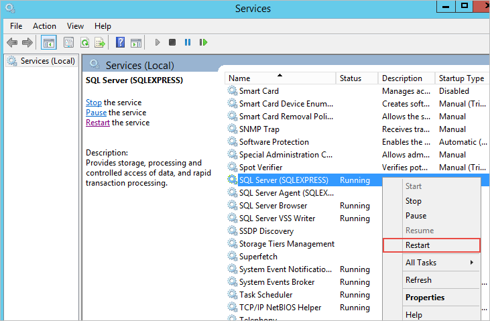Click the Stop Service square toolbar button
The image size is (490, 321).
click(172, 42)
